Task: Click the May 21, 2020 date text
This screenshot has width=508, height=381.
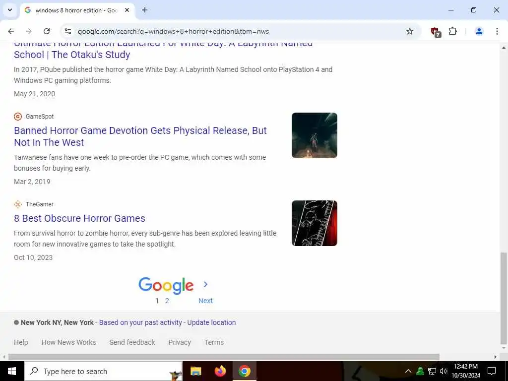Action: tap(34, 94)
